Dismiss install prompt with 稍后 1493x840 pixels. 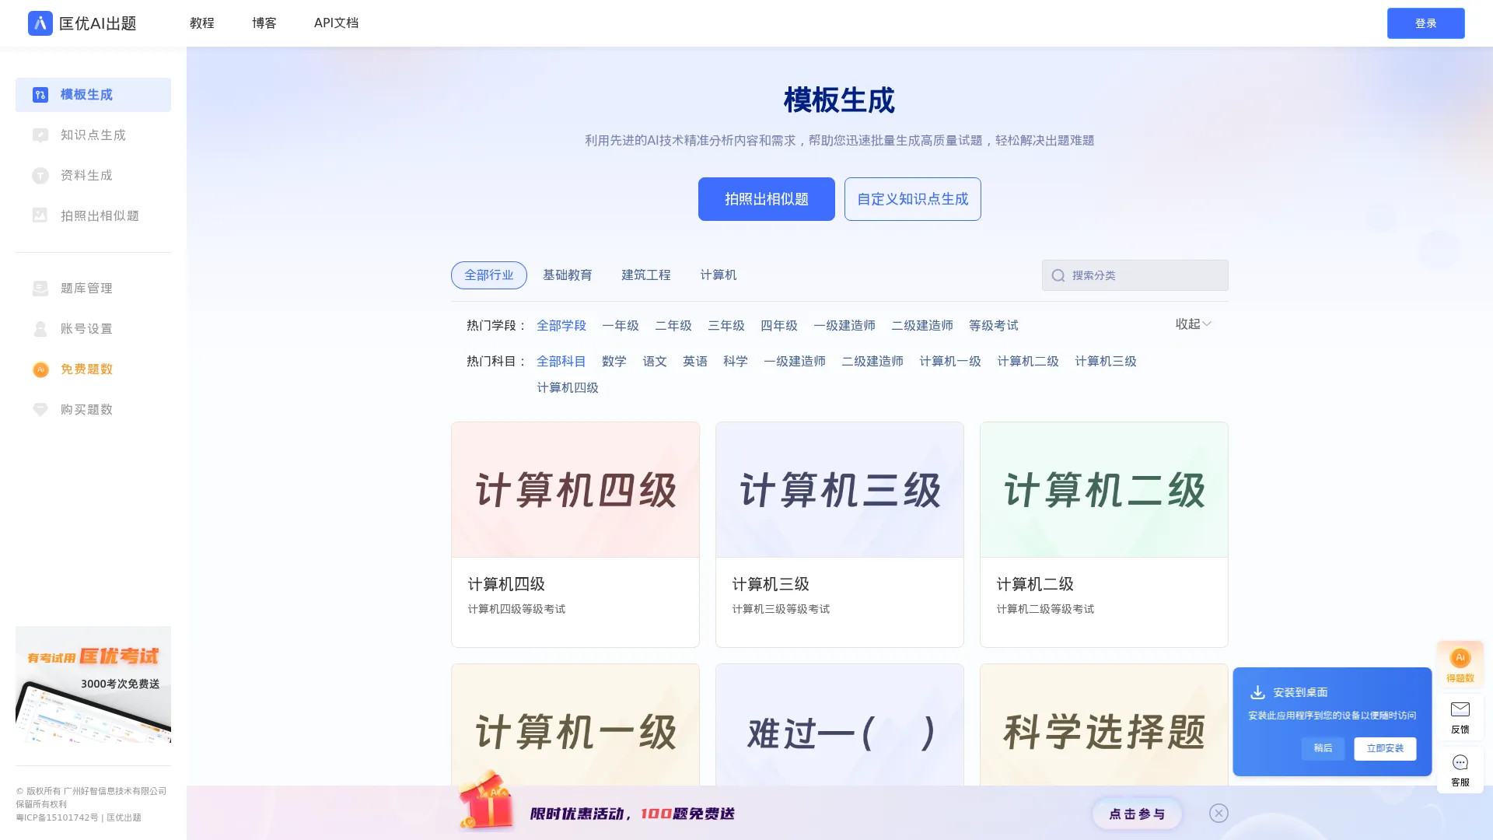coord(1323,749)
